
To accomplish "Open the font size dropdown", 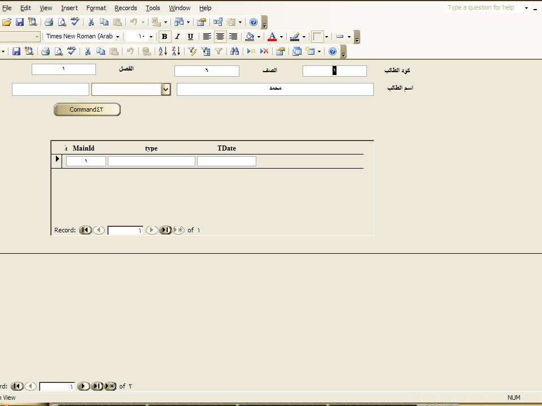I will pyautogui.click(x=151, y=37).
